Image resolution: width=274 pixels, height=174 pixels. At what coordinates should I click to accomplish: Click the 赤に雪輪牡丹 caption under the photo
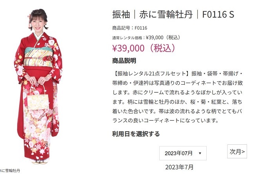point(10,170)
